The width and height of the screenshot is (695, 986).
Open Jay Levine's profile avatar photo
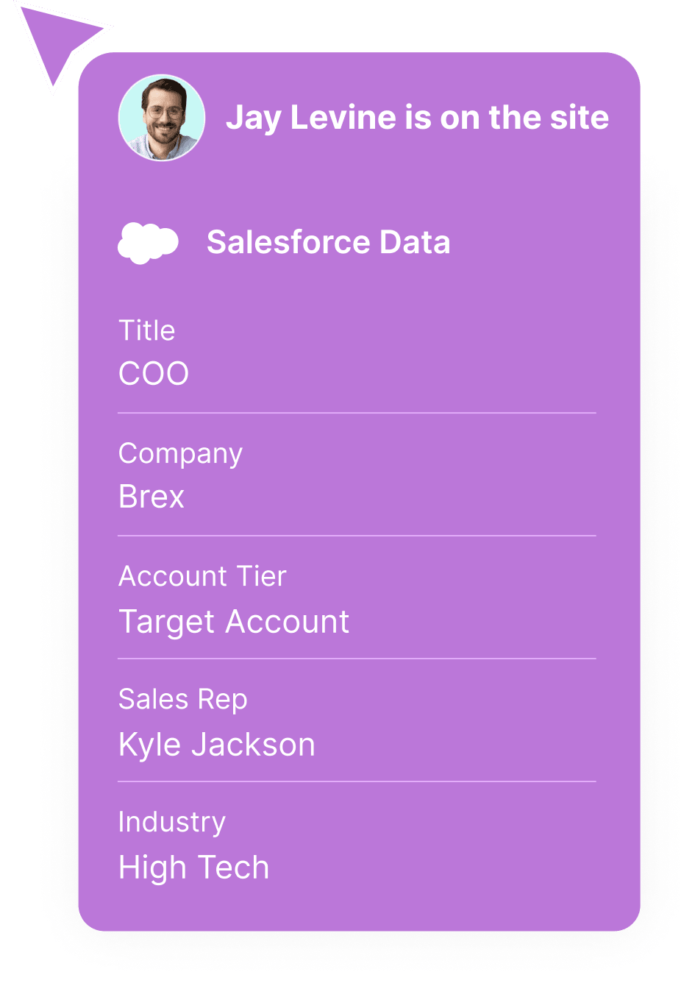click(162, 118)
